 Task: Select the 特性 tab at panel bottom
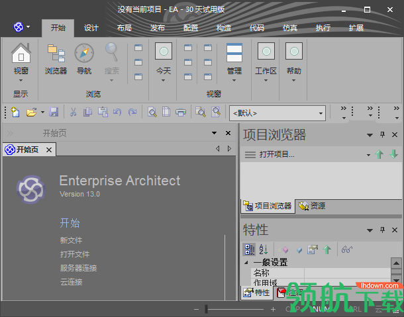[x=257, y=293]
